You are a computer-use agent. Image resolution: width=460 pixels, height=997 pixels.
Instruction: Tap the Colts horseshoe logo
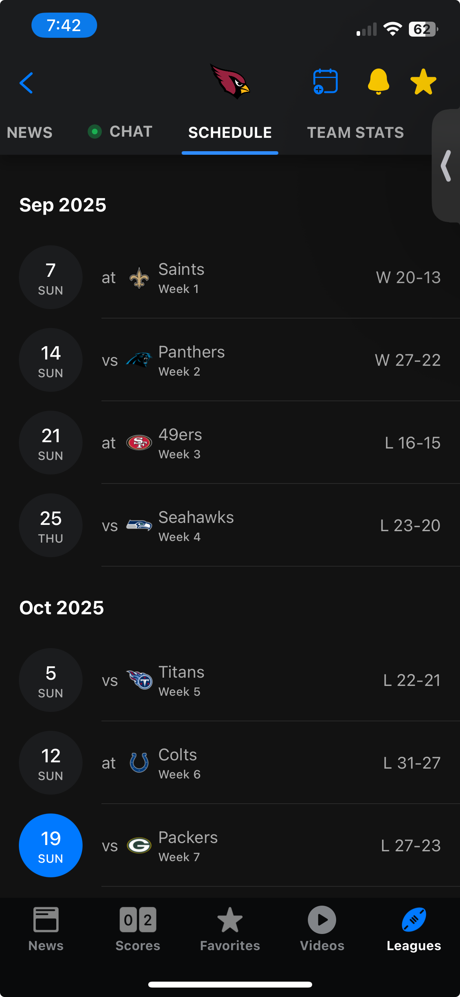pos(139,763)
